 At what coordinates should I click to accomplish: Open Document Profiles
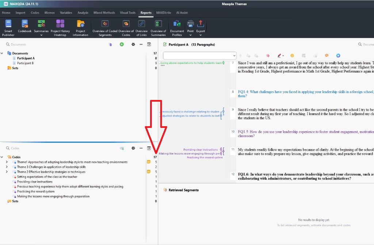[177, 28]
